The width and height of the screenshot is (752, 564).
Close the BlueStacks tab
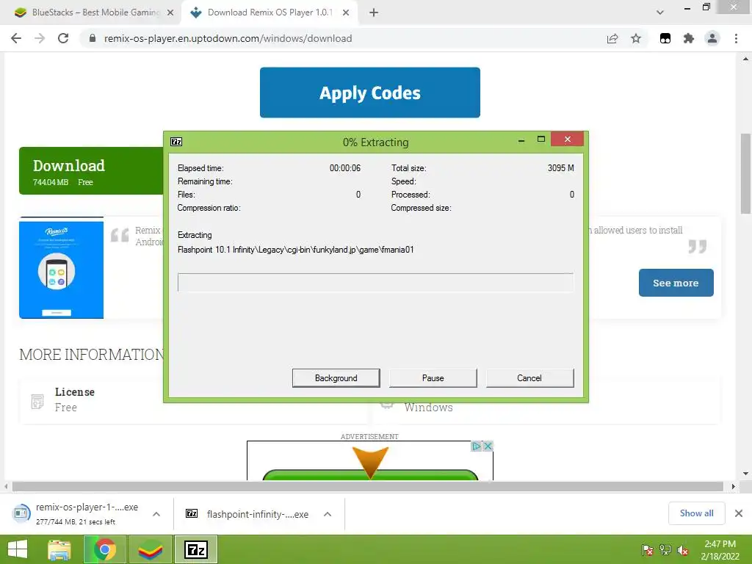click(170, 12)
